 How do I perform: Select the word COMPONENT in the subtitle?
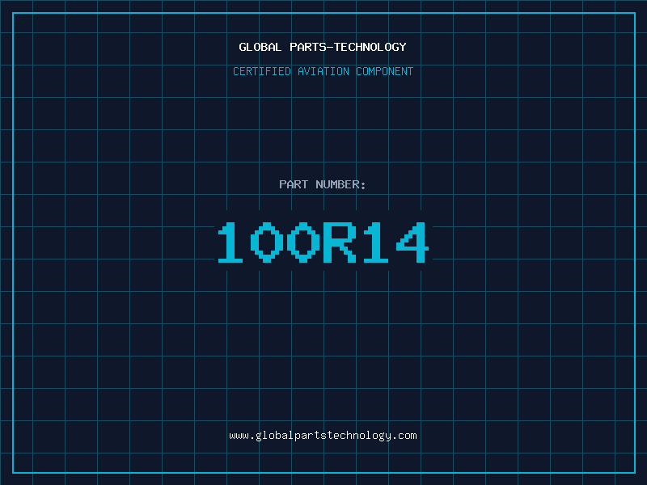click(384, 71)
